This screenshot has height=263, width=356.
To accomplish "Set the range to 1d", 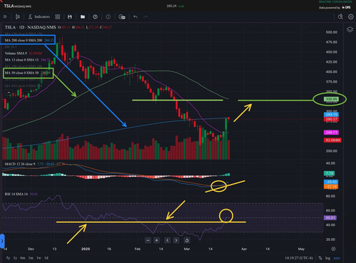I will pos(46,258).
